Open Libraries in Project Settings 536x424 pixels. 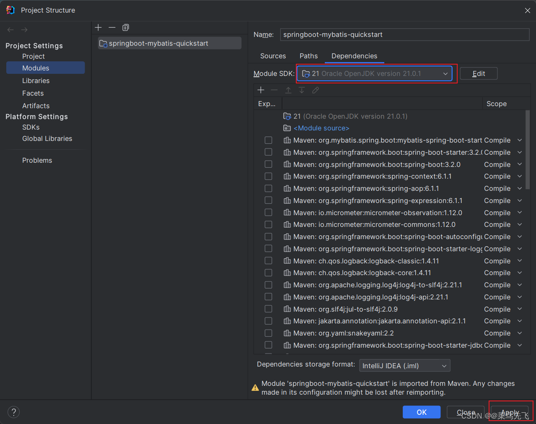coord(36,81)
